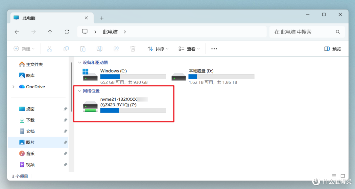Click the nvme21-132XXXX drive name
Screen dimensions: 355x189
point(119,99)
